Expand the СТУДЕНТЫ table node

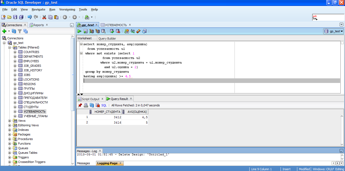[15, 107]
